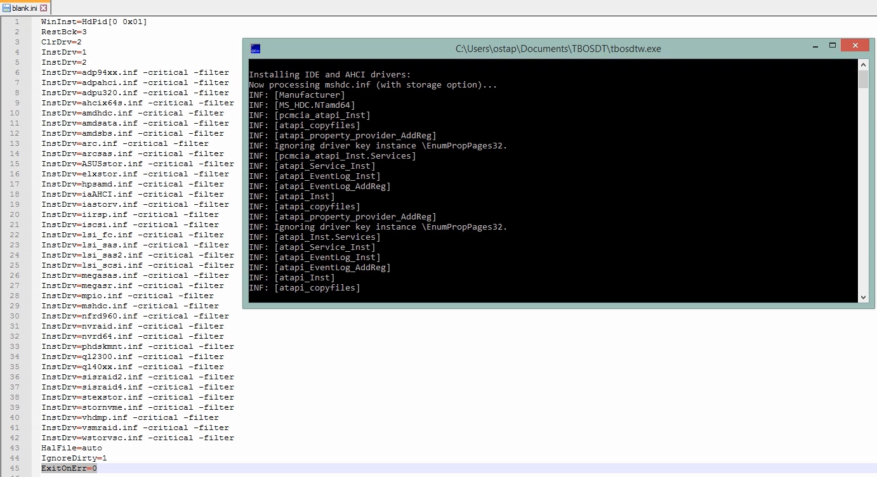Click the line "InstDrv=iaAHCI.inf -critical -filter"
This screenshot has height=477, width=877.
tap(133, 194)
